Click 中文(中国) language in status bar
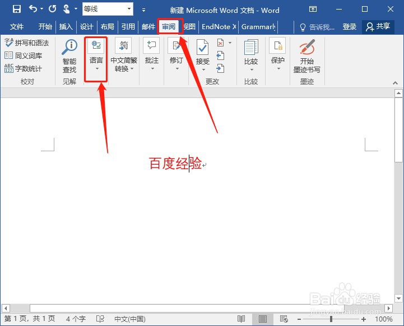Viewport: 404px width, 326px height. pos(130,319)
